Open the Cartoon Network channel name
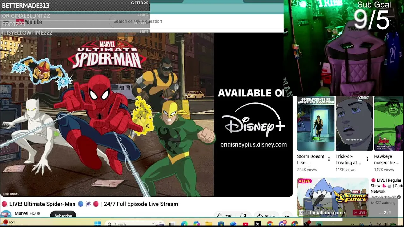Image resolution: width=404 pixels, height=227 pixels. 383,197
